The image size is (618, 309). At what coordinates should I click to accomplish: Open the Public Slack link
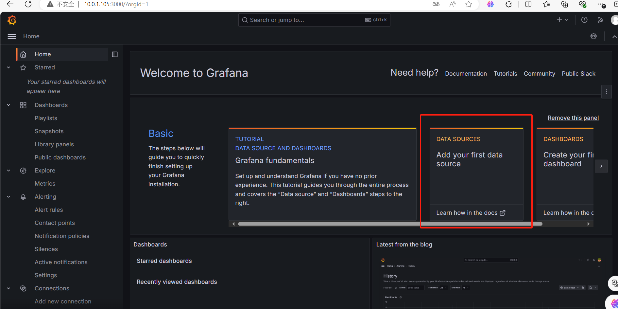578,74
